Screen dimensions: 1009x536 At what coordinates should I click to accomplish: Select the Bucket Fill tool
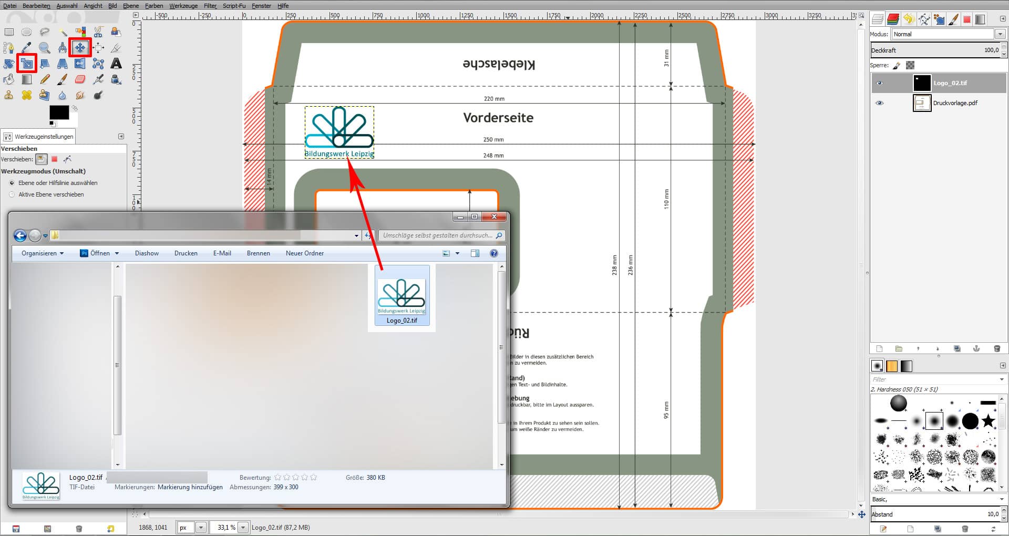9,79
